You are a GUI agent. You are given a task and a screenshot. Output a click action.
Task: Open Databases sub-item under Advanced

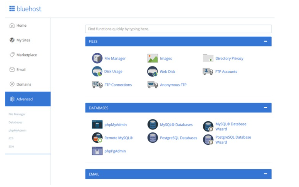15,122
